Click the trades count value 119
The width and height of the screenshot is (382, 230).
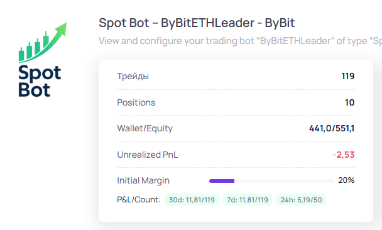coord(348,76)
